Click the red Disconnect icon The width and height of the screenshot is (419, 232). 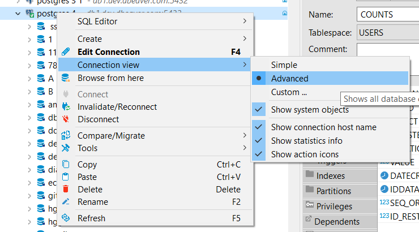(66, 119)
